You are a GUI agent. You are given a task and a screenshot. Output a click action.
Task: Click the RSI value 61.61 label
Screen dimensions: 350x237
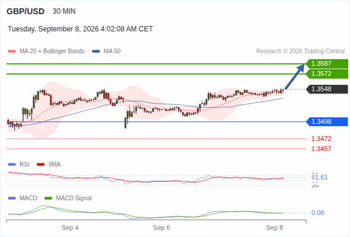click(x=319, y=178)
